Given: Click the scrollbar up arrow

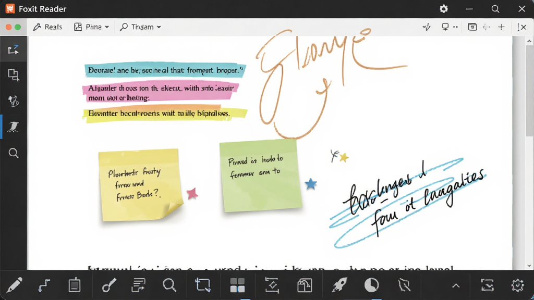Looking at the screenshot, I should (x=529, y=41).
